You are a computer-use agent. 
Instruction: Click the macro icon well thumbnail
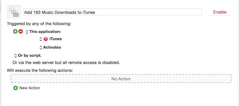14,12
